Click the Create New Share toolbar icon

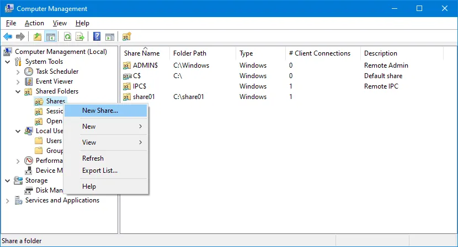pyautogui.click(x=126, y=37)
